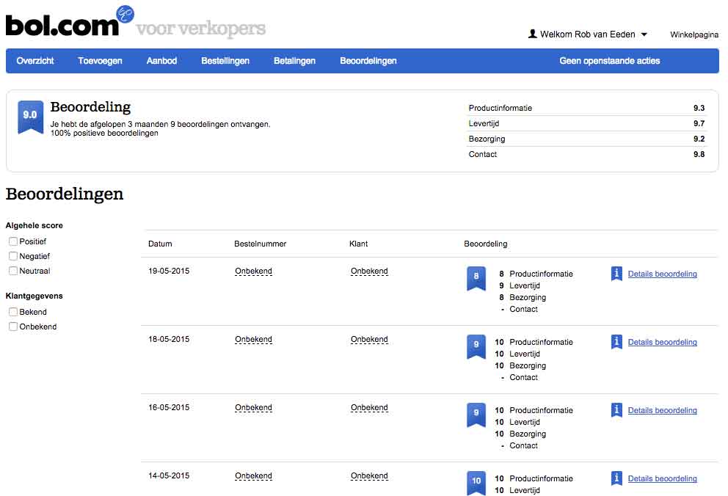Select the Onbekend klantgegevens checkbox
This screenshot has height=496, width=728.
[x=13, y=327]
